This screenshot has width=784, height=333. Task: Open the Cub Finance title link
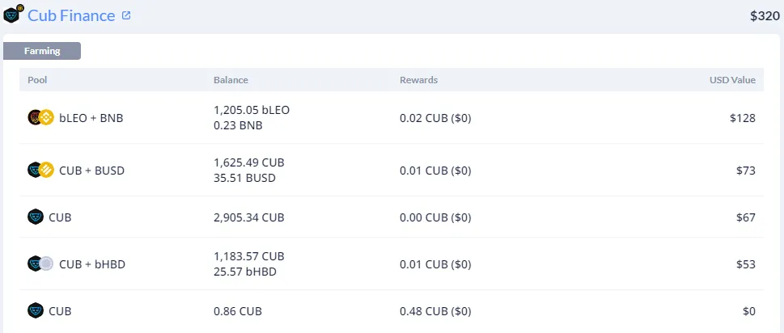coord(71,15)
